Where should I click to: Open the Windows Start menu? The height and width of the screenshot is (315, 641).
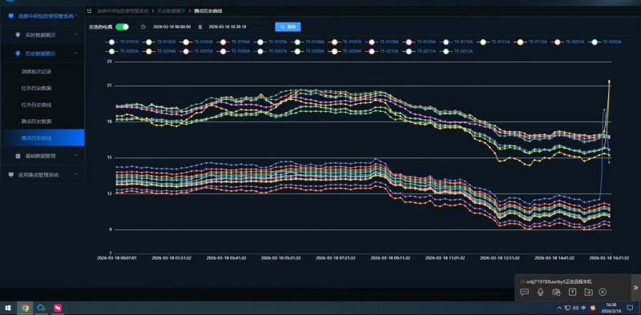tap(8, 308)
